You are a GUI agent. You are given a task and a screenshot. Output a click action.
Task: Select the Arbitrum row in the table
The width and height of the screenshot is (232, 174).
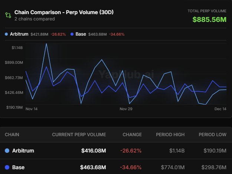[116, 151]
